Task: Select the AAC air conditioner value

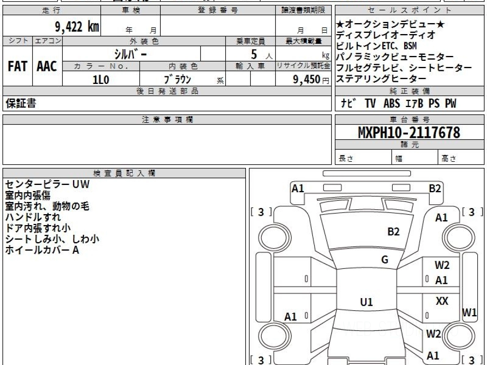Action: point(47,67)
